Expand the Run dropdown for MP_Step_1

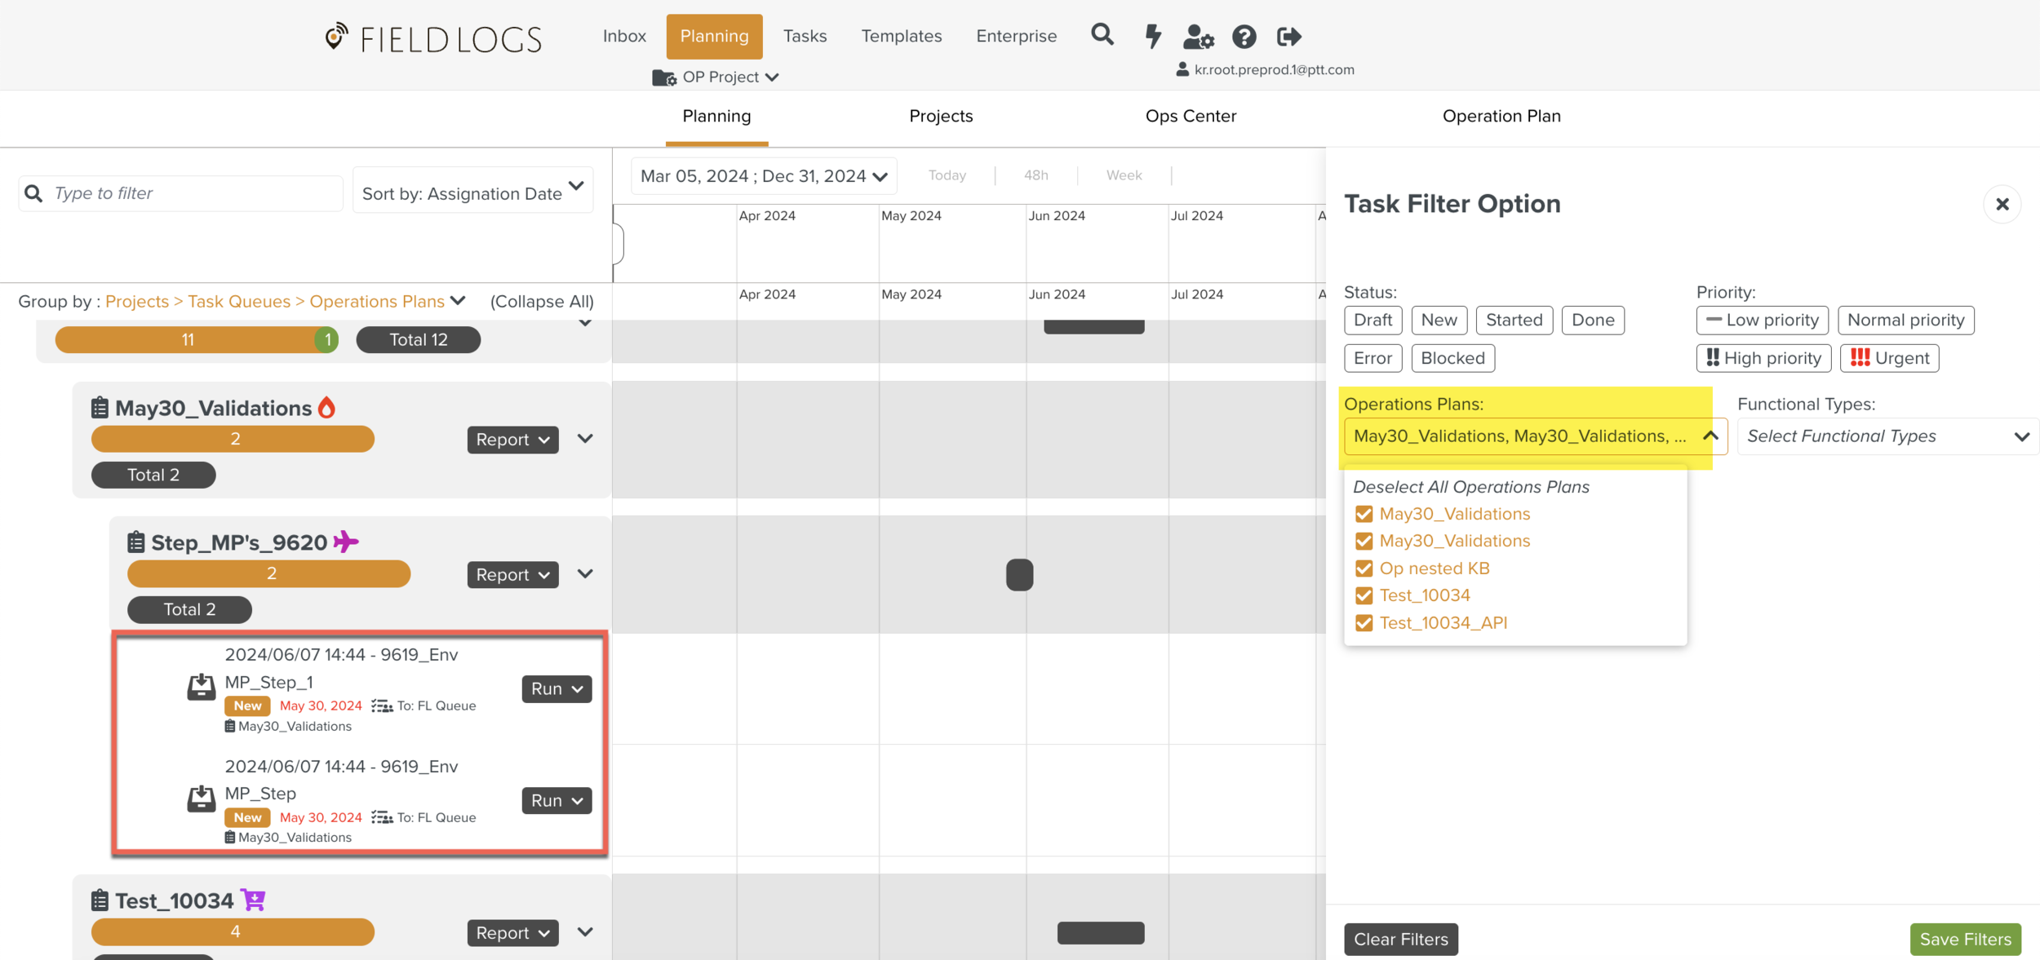click(557, 689)
